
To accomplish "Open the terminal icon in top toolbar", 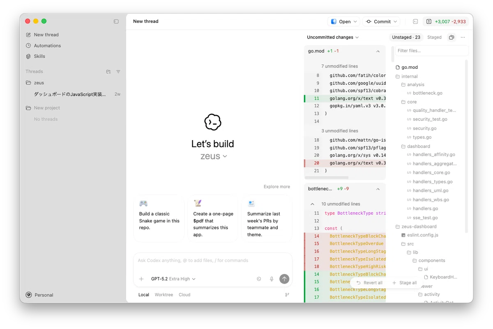I will 415,21.
